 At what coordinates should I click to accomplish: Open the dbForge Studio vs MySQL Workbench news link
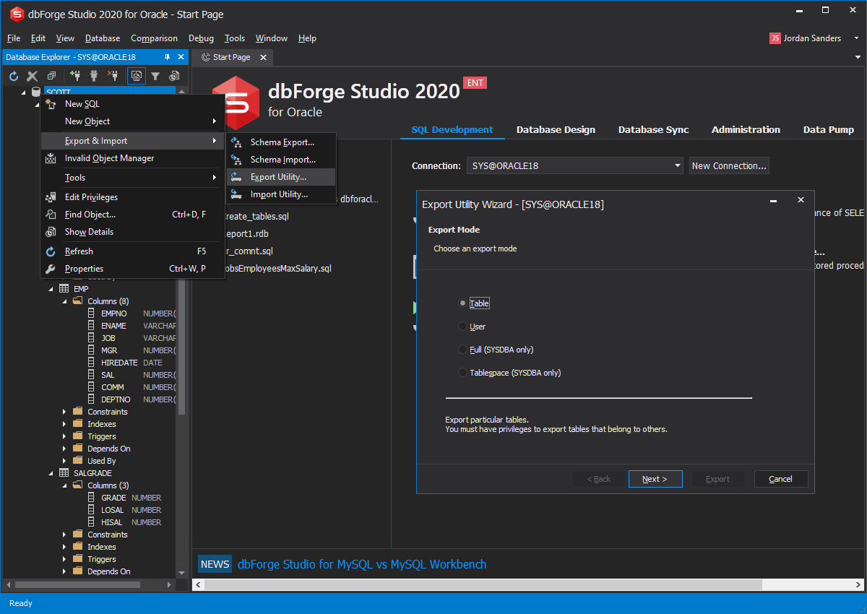point(362,564)
